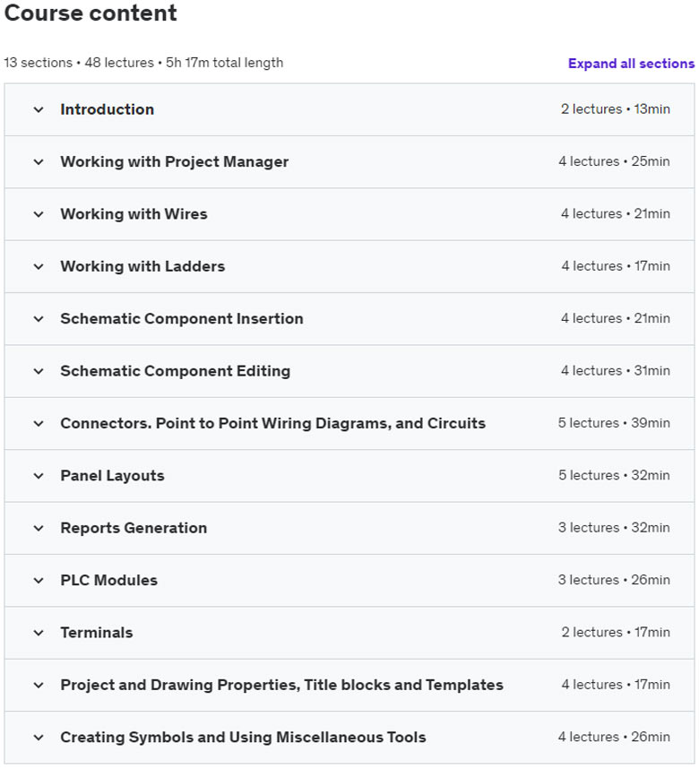Expand PLC Modules section chevron

39,580
